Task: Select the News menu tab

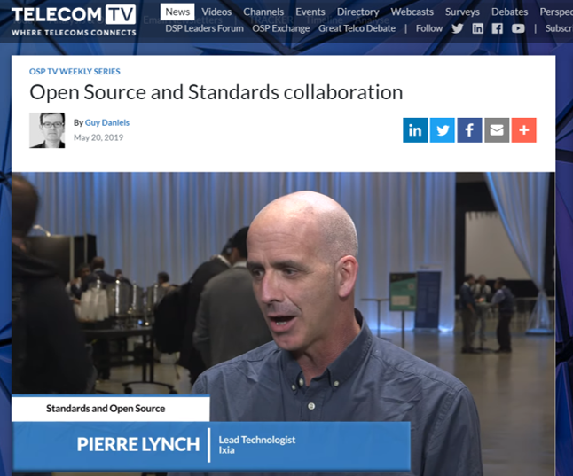Action: click(x=177, y=12)
